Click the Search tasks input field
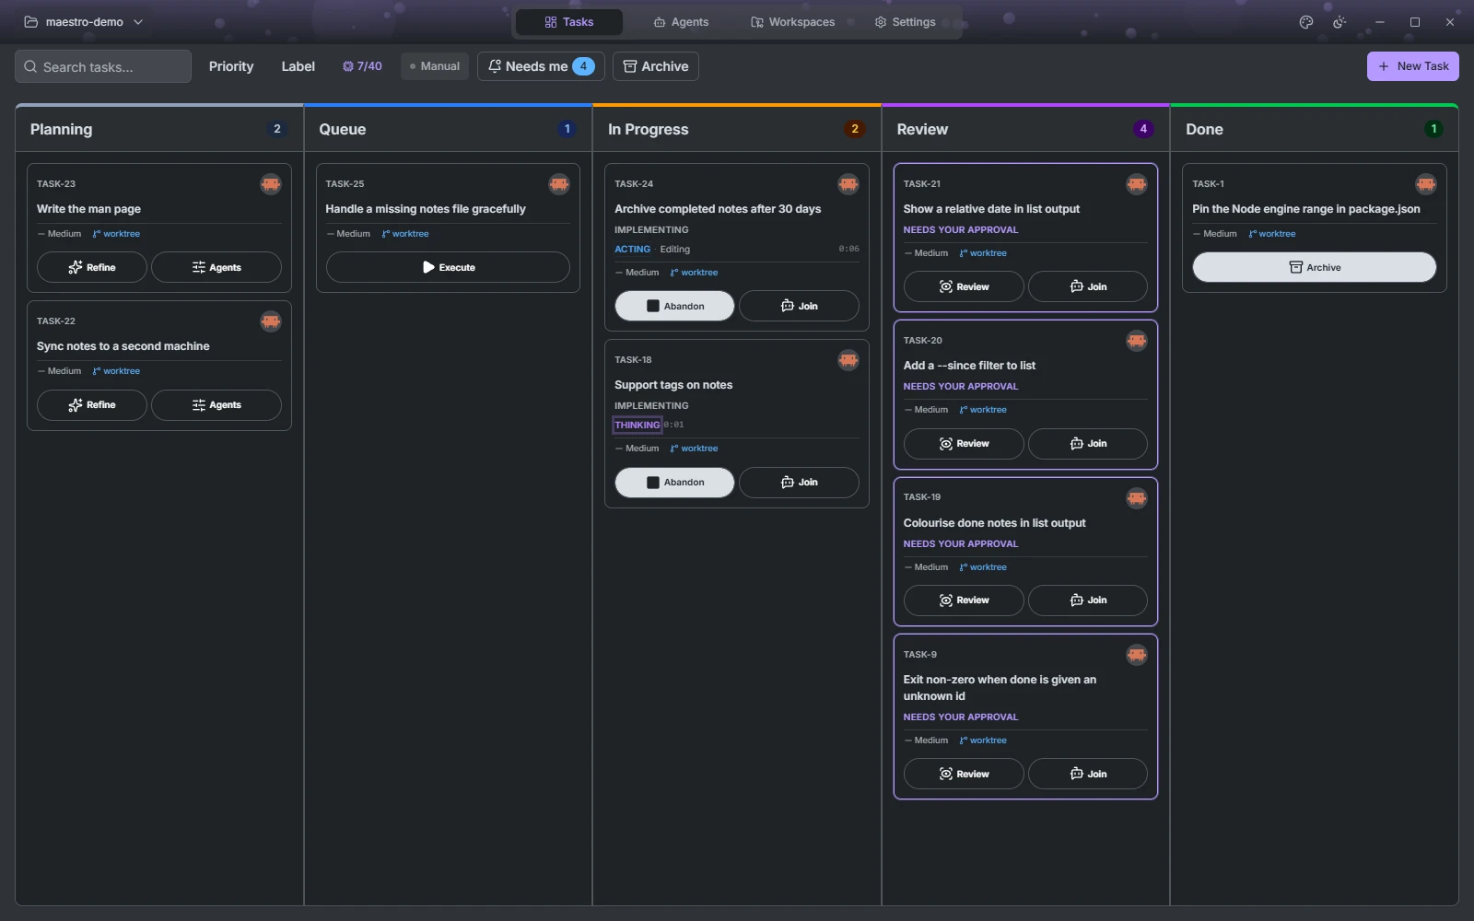This screenshot has width=1474, height=921. click(103, 66)
